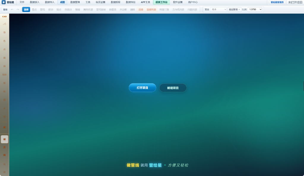Open the 标注设置 menu

100,2
